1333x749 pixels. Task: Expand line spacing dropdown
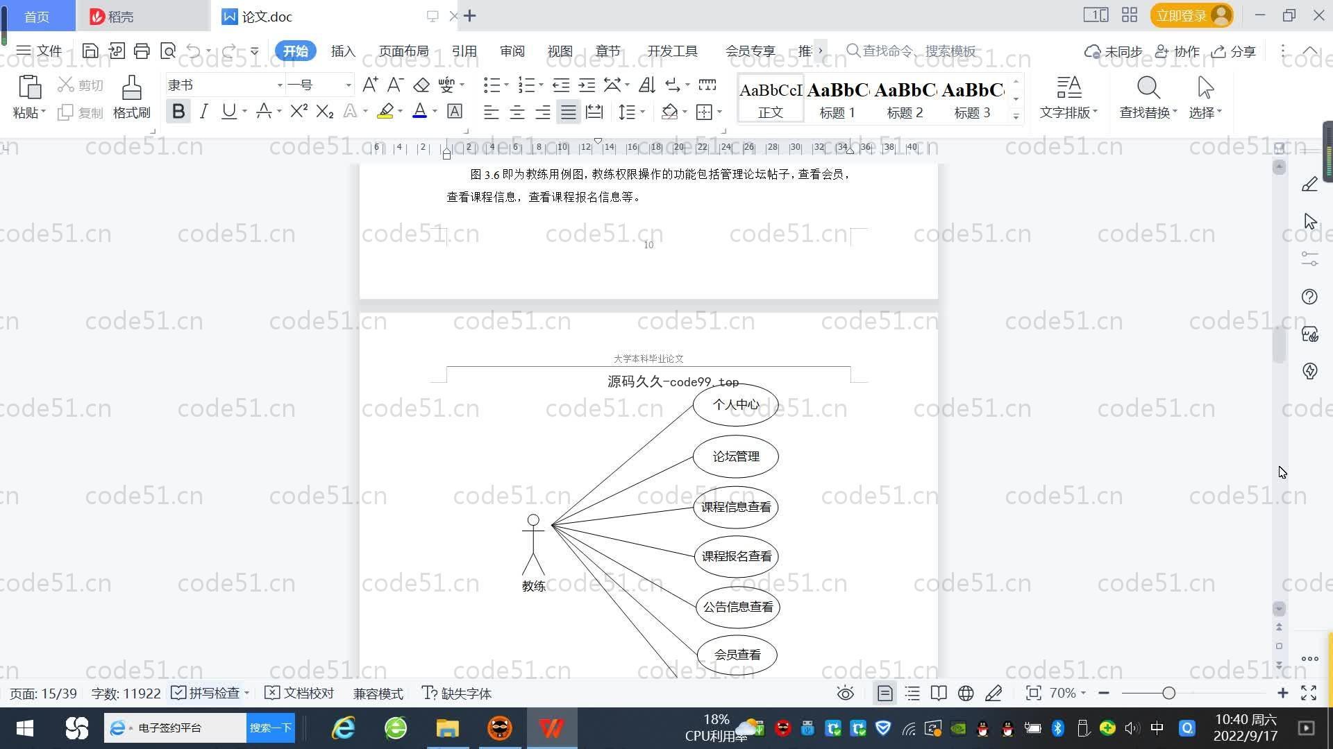point(642,112)
